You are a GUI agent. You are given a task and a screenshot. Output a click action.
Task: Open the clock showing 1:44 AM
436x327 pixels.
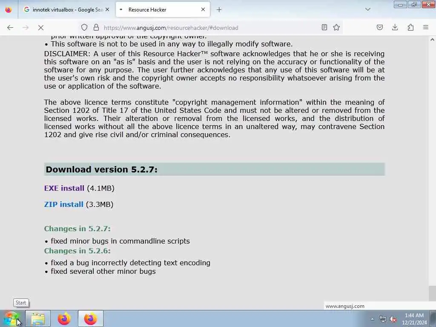[x=414, y=319]
